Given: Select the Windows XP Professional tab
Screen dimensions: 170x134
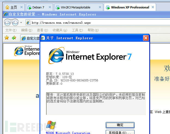Looking at the screenshot, I should pos(130,7).
